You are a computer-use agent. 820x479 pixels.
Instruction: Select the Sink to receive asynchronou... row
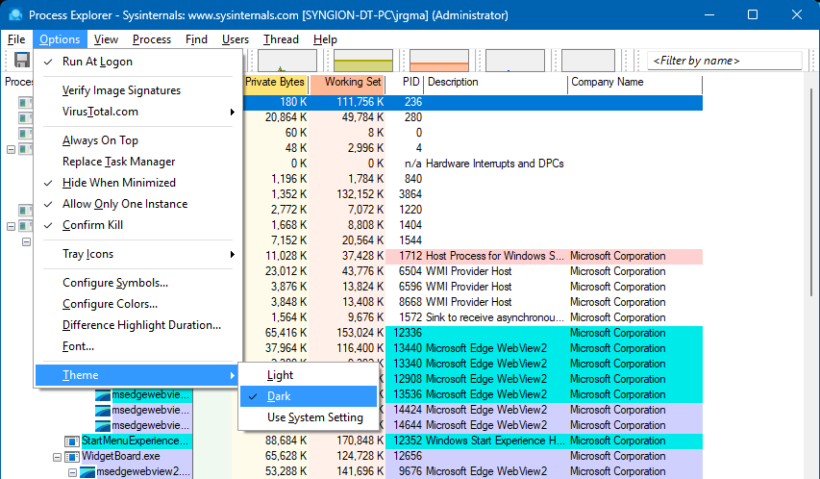473,317
